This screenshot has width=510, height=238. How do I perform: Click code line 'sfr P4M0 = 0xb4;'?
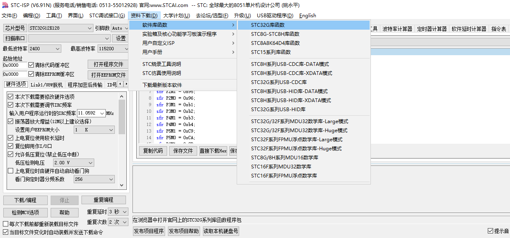pyautogui.click(x=175, y=124)
